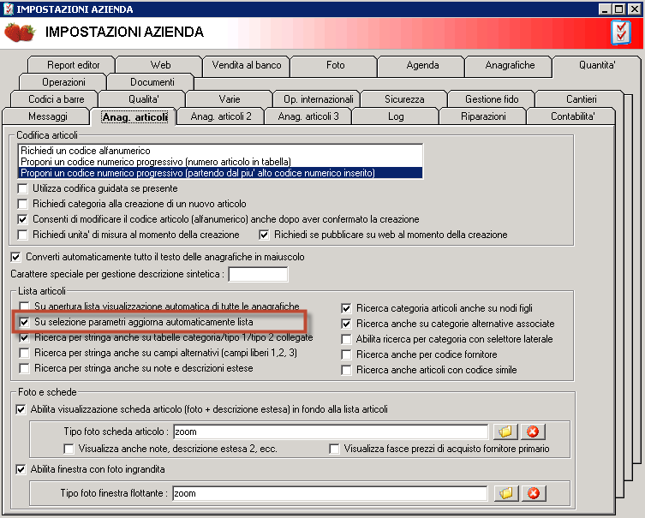The image size is (645, 518).
Task: Click red clear icon for Tipo foto finestra flottante
Action: point(533,493)
